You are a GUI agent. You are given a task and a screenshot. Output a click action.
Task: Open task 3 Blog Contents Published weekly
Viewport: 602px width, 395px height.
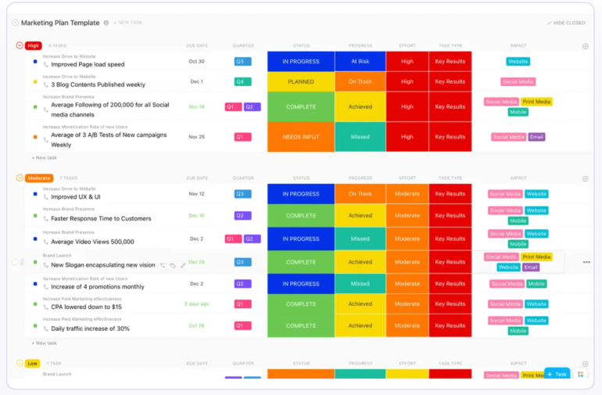coord(98,84)
